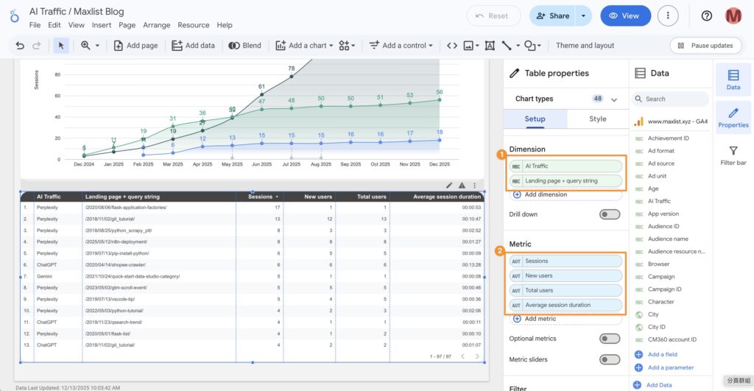Open the help icon
754x391 pixels.
tap(706, 16)
